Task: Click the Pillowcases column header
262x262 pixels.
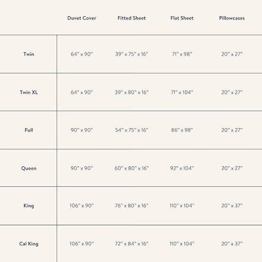Action: [232, 18]
